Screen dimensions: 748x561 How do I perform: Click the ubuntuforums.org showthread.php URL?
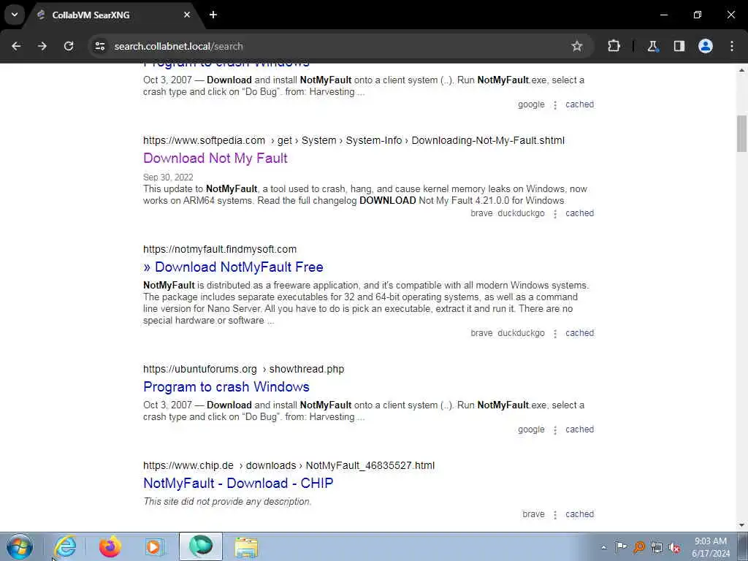[x=243, y=369]
